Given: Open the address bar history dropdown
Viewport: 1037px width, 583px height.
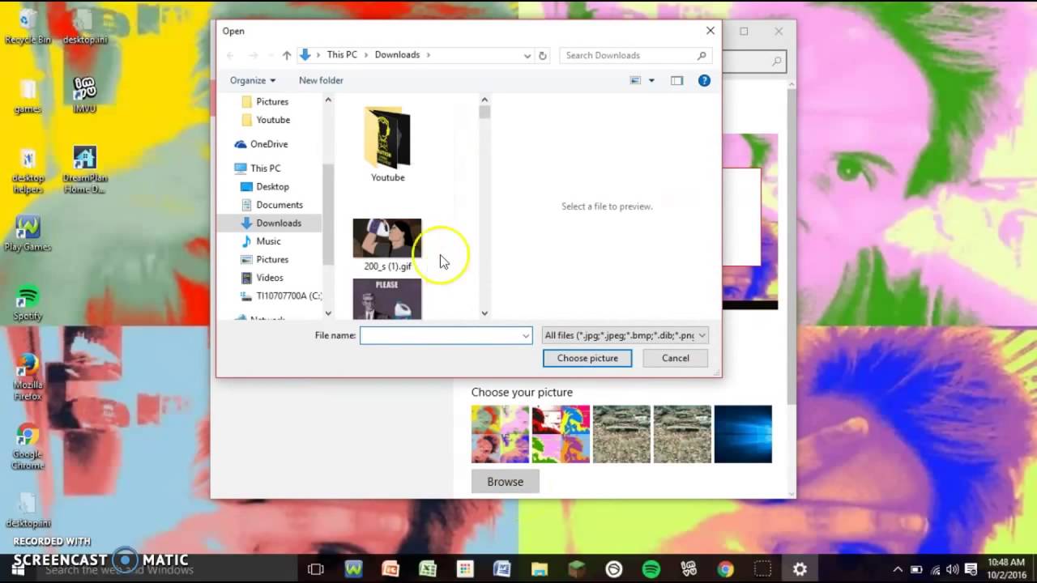Looking at the screenshot, I should (527, 55).
